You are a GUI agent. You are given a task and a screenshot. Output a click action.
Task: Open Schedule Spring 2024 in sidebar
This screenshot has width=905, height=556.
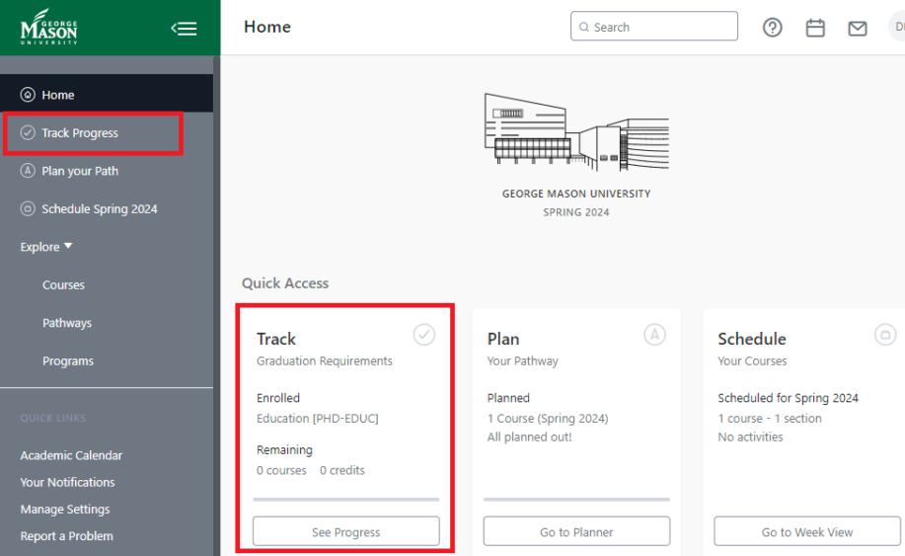[99, 209]
